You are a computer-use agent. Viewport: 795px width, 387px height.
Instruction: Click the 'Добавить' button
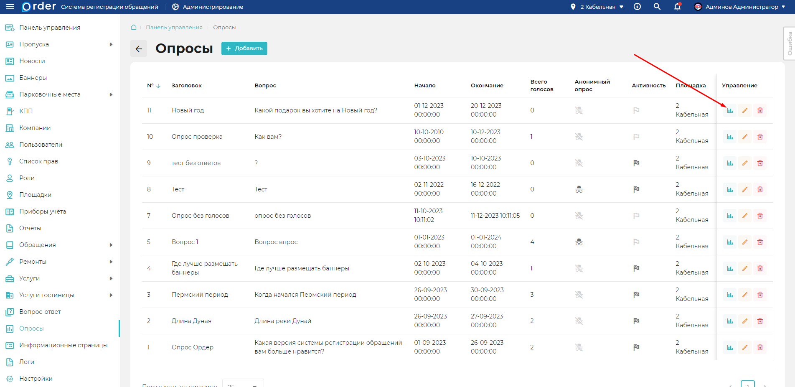tap(244, 48)
